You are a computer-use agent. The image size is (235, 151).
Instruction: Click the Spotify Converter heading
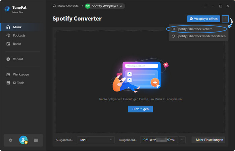[x=77, y=19]
